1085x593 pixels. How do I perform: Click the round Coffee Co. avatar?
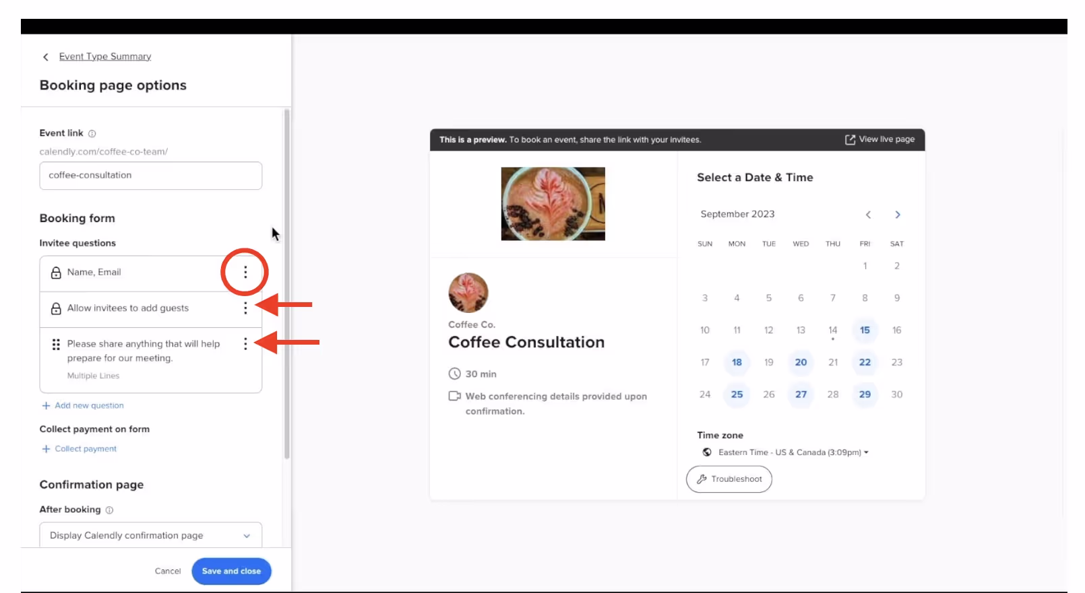(x=468, y=293)
